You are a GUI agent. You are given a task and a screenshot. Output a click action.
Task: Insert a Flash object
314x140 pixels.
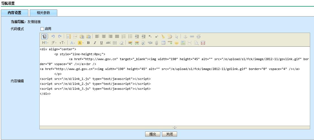coord(144,43)
